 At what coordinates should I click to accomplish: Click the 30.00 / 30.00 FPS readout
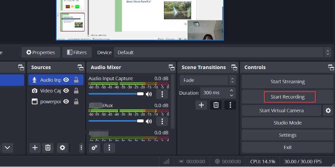[x=303, y=161]
